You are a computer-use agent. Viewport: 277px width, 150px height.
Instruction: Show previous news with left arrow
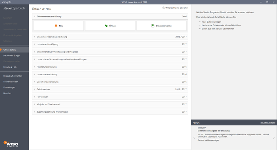(194, 138)
